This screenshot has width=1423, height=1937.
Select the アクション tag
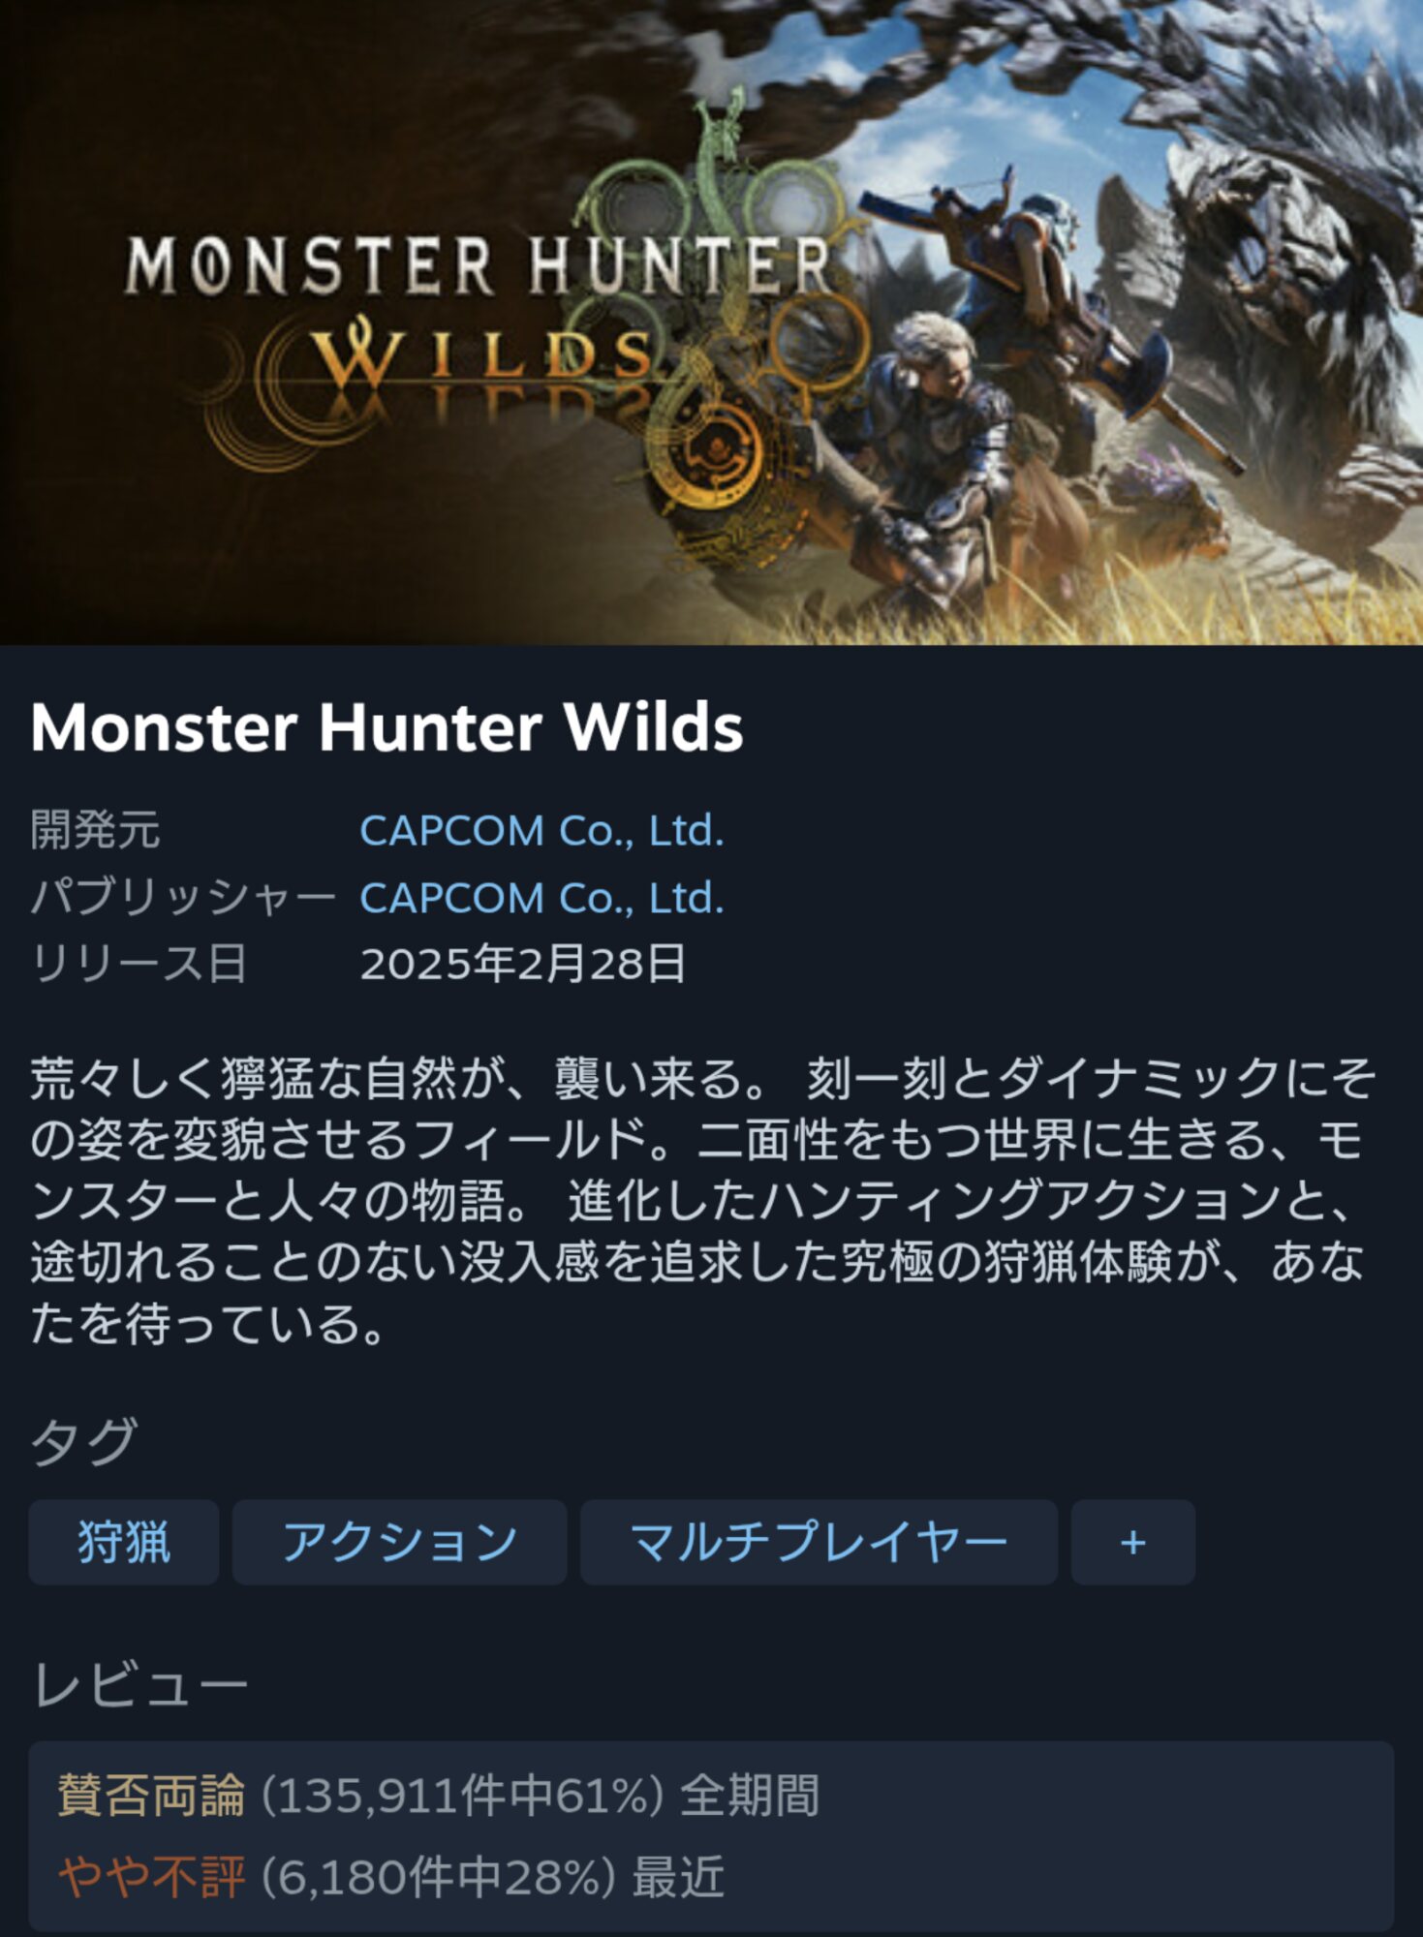point(399,1542)
